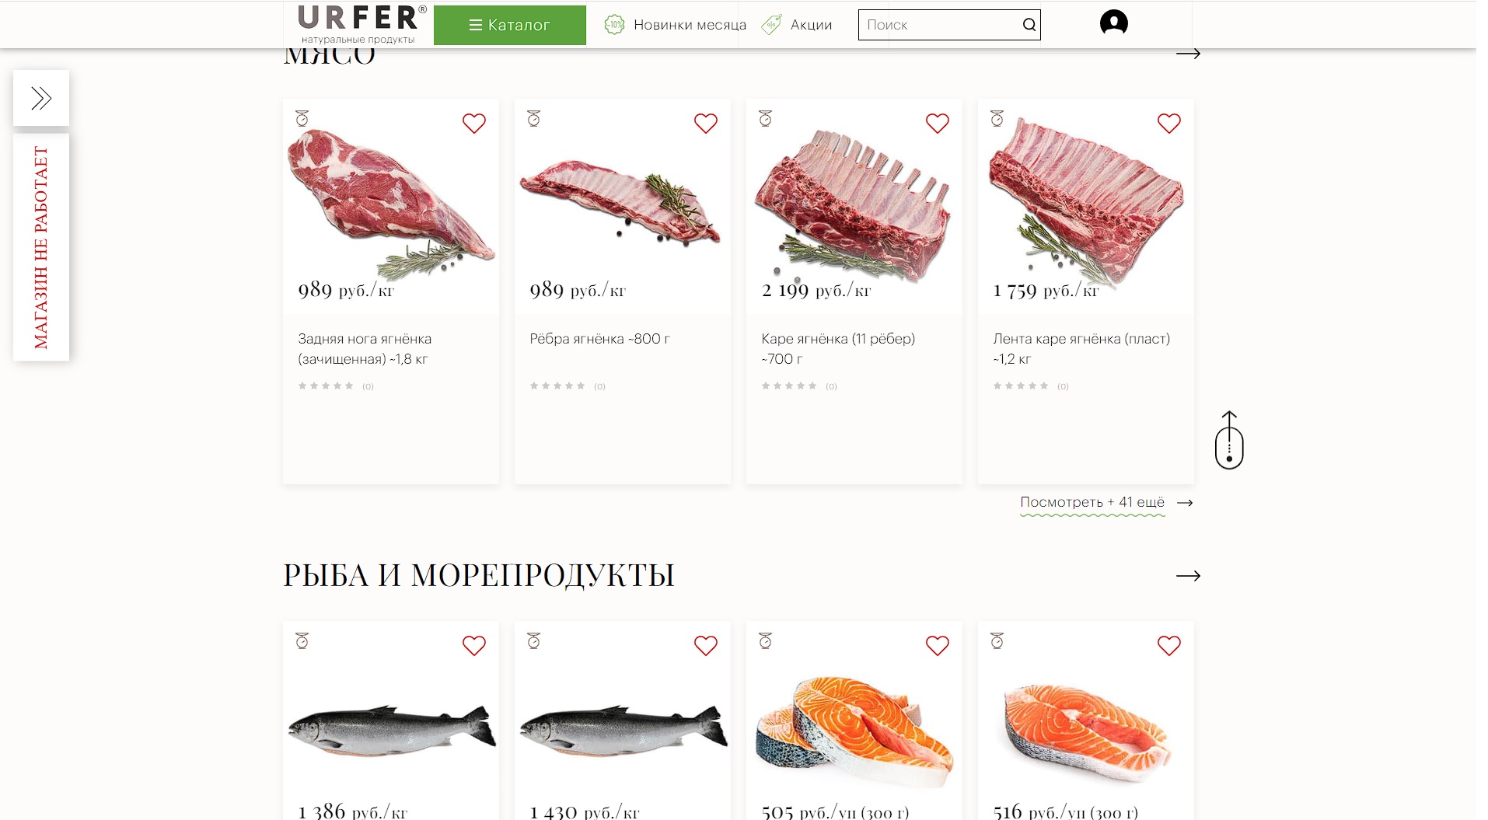The width and height of the screenshot is (1488, 820).
Task: Open Новинки месяца page
Action: (690, 25)
